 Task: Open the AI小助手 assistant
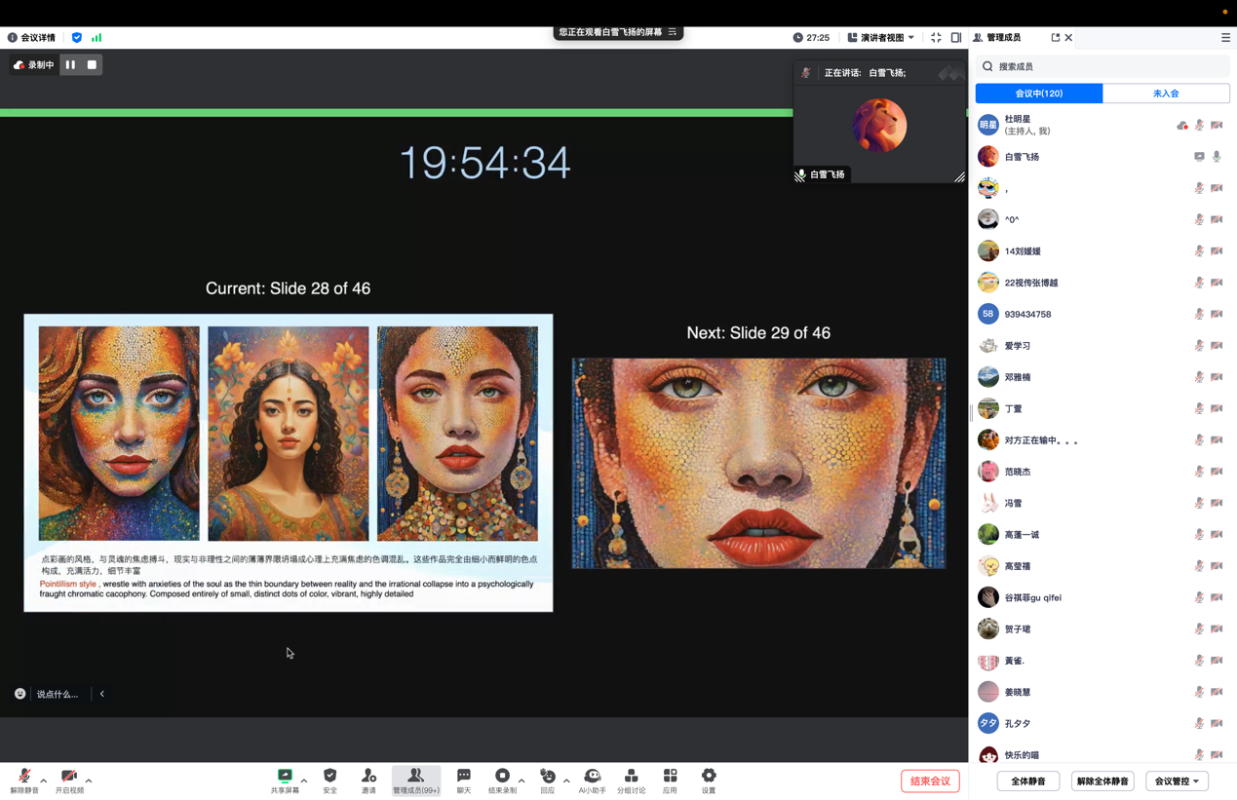click(592, 781)
